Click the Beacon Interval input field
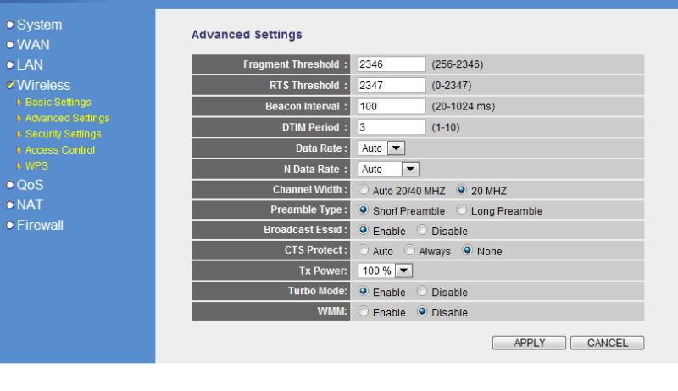This screenshot has width=678, height=391. click(x=392, y=106)
